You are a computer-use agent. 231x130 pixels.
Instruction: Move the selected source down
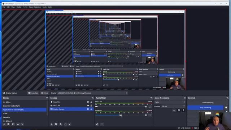point(70,124)
